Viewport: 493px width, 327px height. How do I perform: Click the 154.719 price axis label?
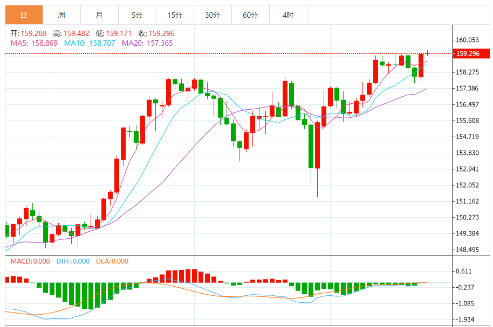tap(467, 137)
